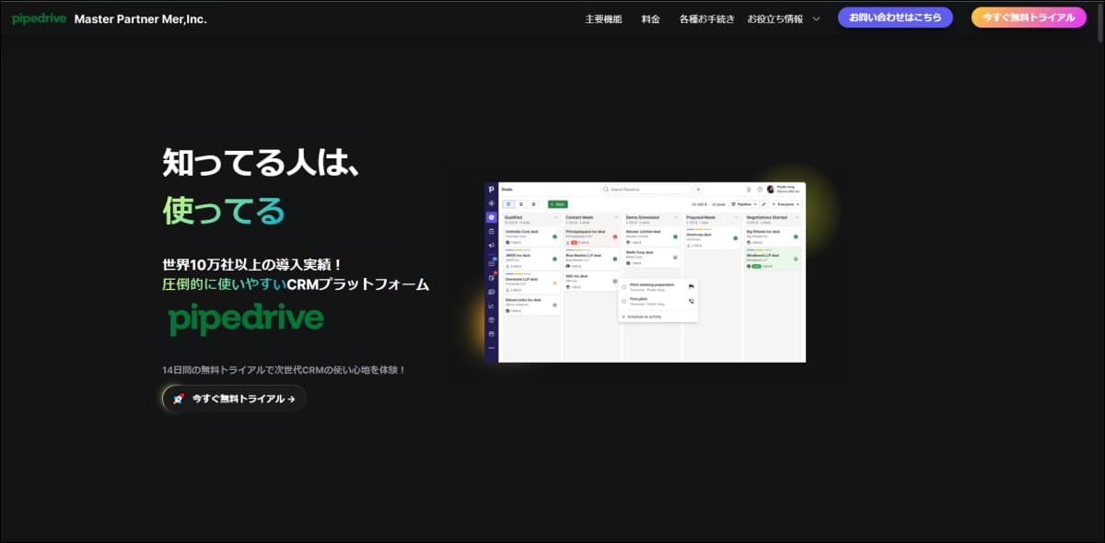The image size is (1105, 543).
Task: Click the お問い合わせはこちら button
Action: click(x=894, y=17)
